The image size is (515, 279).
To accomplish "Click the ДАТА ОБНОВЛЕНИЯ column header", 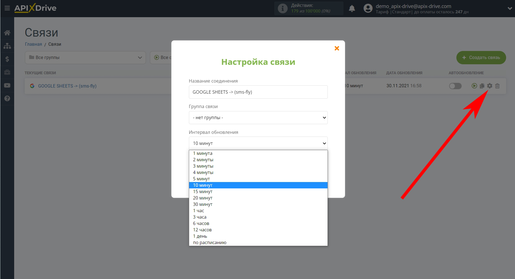I will point(404,73).
